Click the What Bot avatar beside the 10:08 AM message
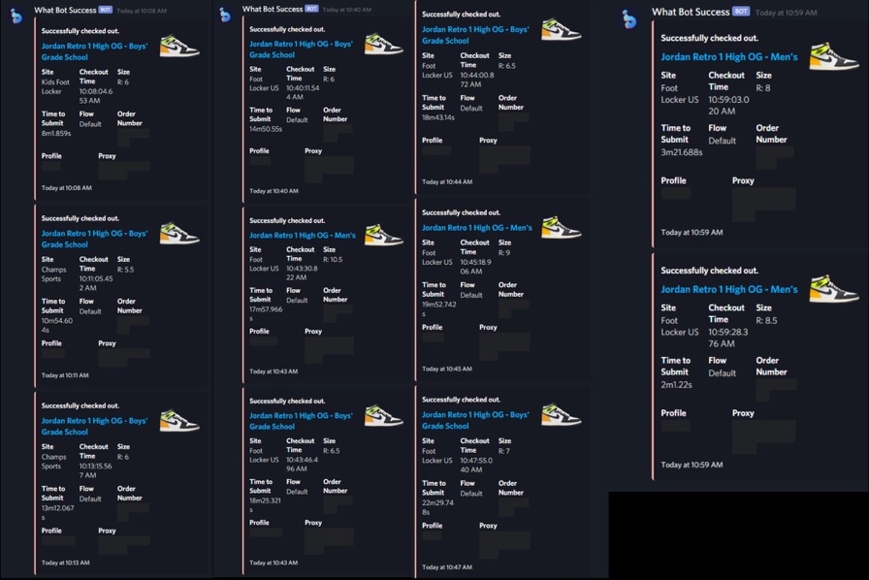The image size is (869, 580). pyautogui.click(x=16, y=16)
